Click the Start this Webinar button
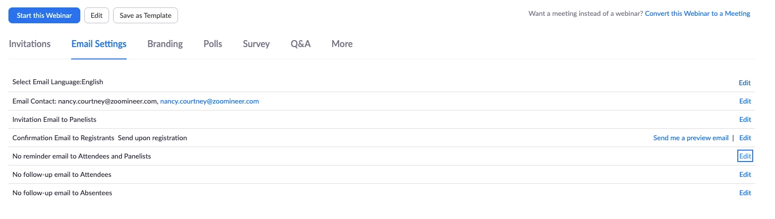This screenshot has height=219, width=775. click(x=44, y=15)
